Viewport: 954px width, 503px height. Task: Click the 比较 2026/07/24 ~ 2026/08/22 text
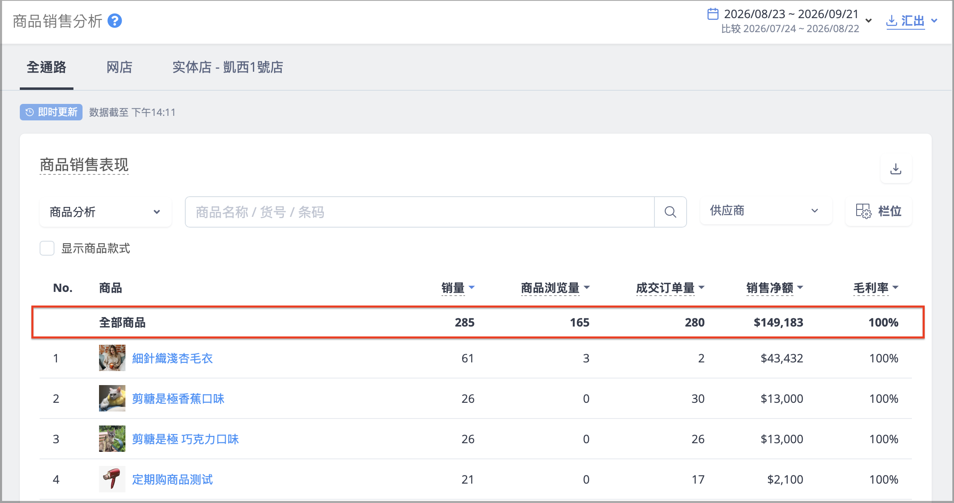pos(790,29)
